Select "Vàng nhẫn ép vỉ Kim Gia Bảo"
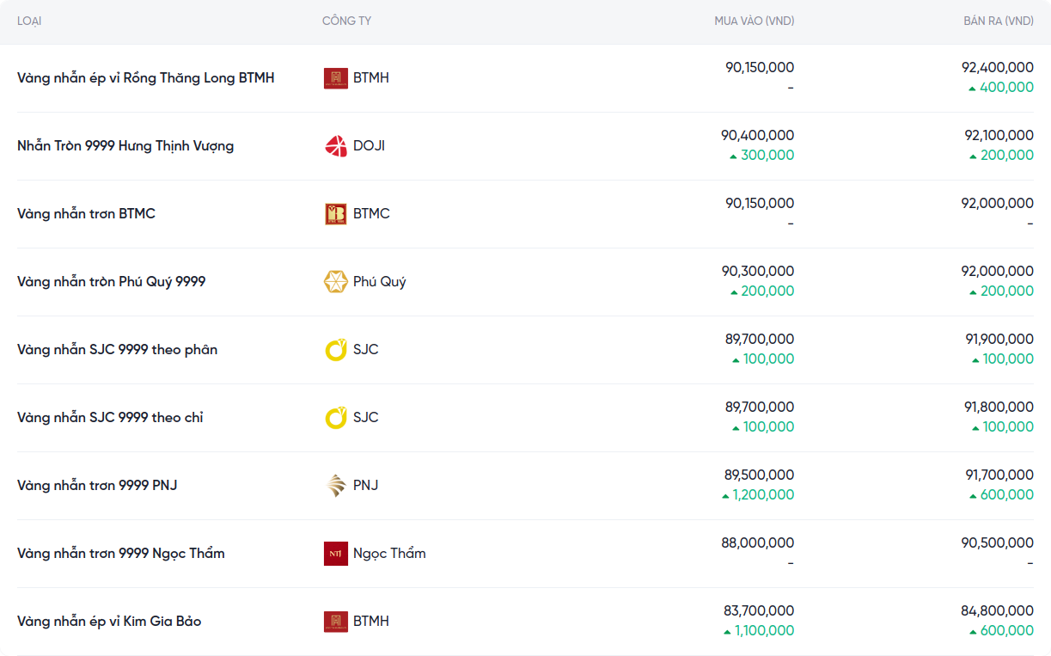The width and height of the screenshot is (1051, 656). (109, 622)
